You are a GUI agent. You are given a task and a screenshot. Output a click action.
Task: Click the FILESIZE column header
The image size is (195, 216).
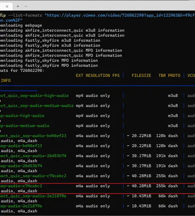pyautogui.click(x=141, y=76)
